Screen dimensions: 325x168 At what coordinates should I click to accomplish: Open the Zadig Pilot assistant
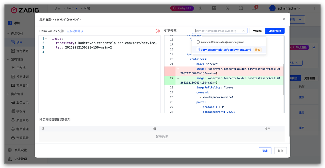click(x=182, y=8)
